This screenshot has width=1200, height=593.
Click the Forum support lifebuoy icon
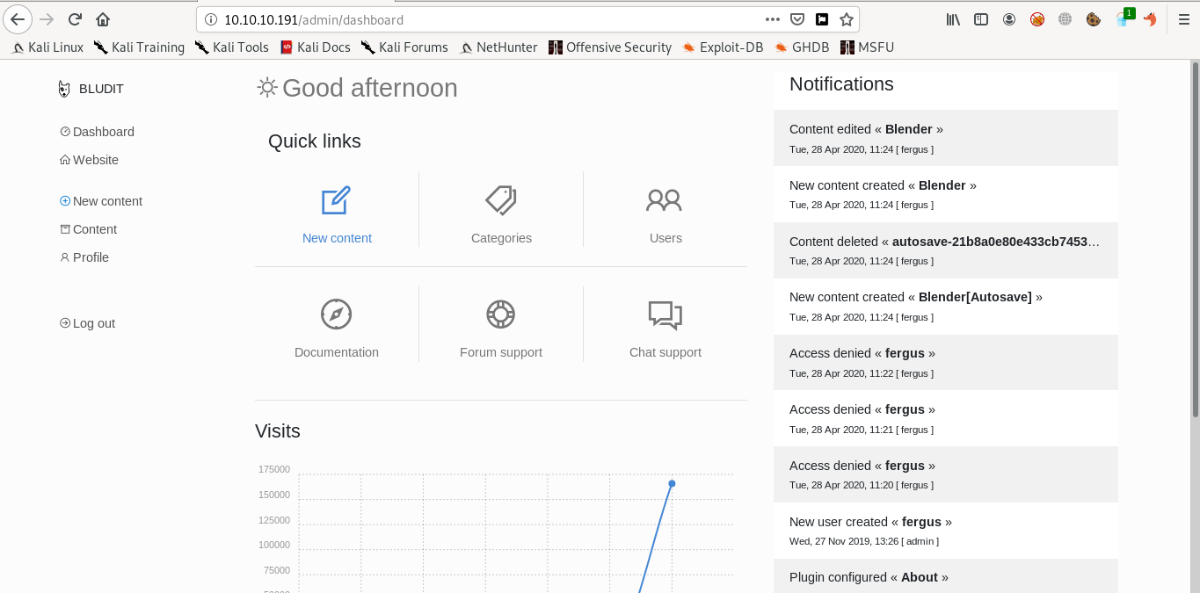coord(501,315)
